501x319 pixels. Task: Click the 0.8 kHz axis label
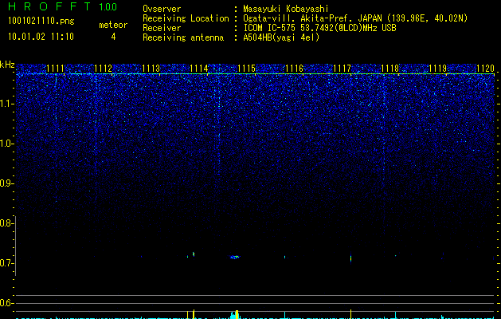pyautogui.click(x=6, y=223)
